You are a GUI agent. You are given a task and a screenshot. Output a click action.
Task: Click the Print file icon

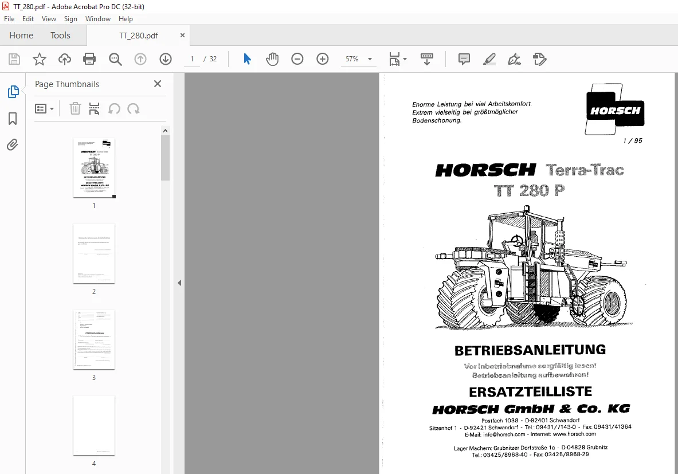coord(89,59)
